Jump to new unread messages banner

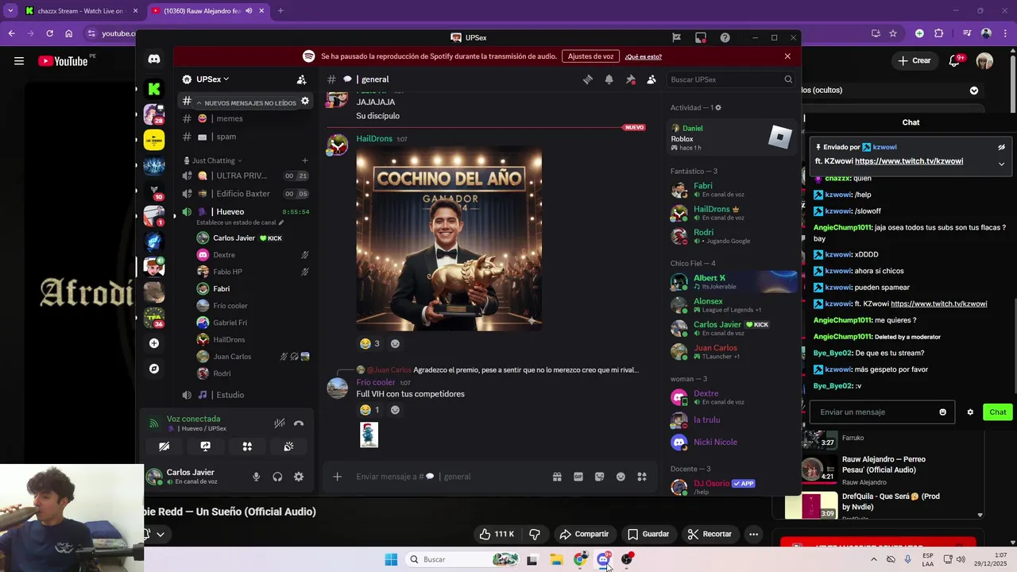pos(245,102)
